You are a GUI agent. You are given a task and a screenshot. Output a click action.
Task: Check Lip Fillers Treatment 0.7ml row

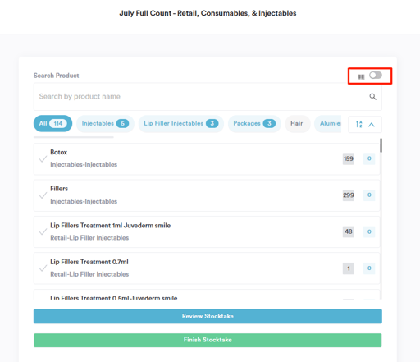coord(43,268)
